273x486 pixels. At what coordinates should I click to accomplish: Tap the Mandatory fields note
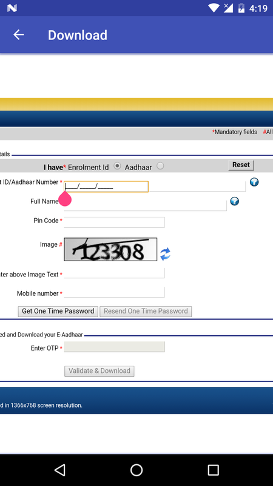point(234,132)
